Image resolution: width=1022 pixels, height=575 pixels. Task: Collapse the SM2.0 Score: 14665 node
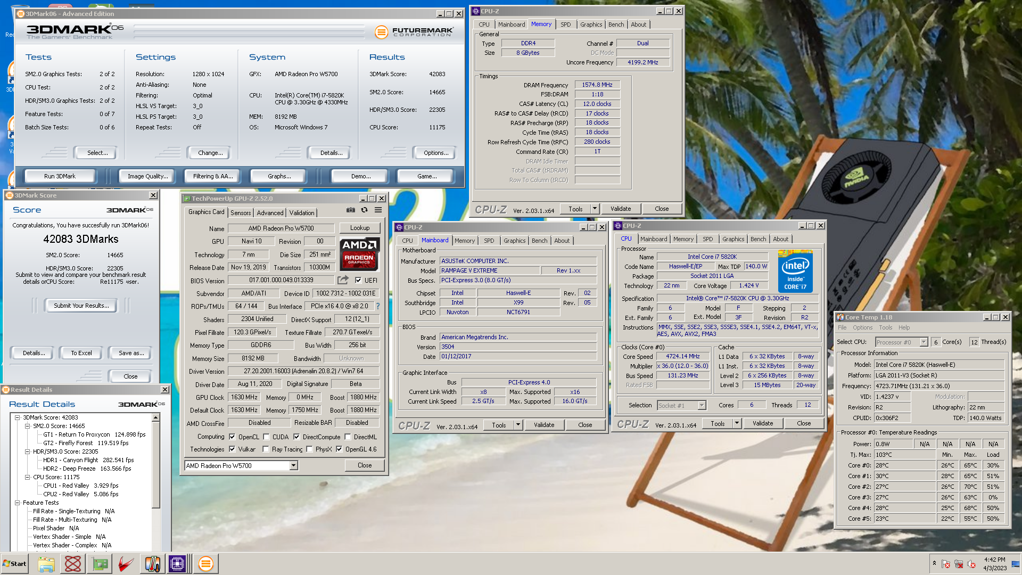click(27, 426)
